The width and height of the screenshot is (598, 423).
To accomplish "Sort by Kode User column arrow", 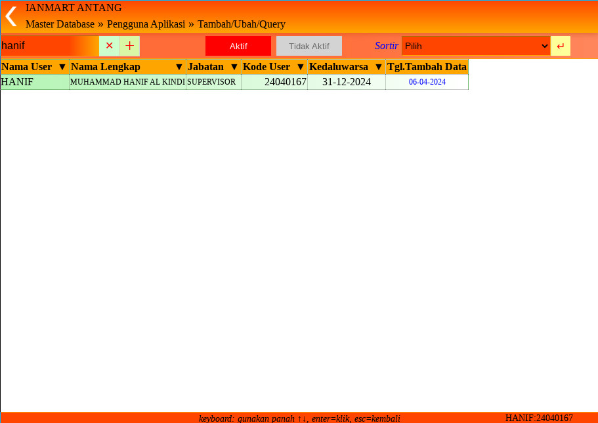I will pyautogui.click(x=301, y=67).
